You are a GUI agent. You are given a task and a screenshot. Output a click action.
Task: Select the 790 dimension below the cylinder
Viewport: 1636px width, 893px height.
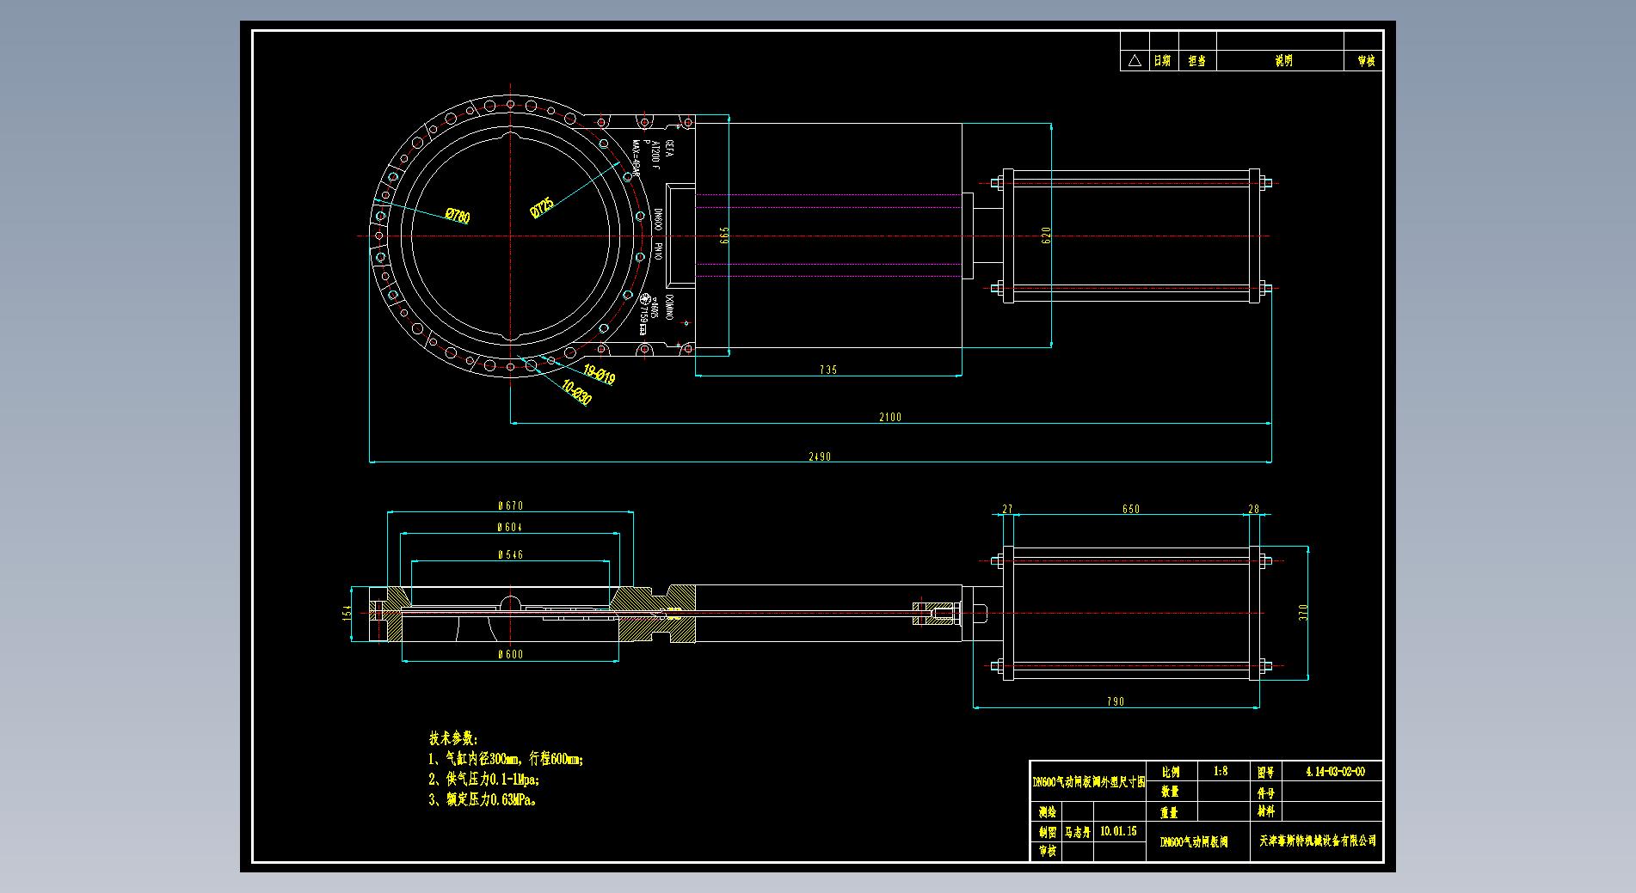tap(1115, 701)
